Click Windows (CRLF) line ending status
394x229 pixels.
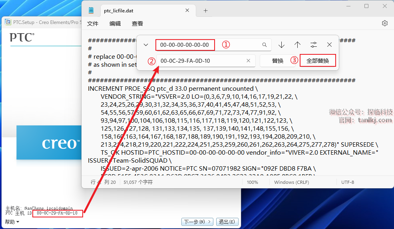(291, 182)
